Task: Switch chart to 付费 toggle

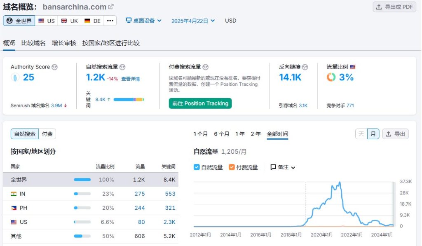Action: [47, 134]
